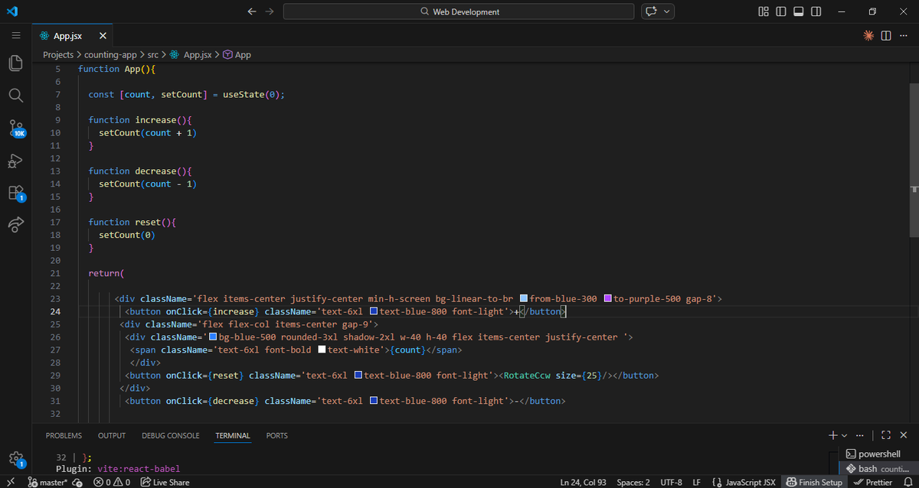Open text-white color swatch on line 27

(322, 350)
